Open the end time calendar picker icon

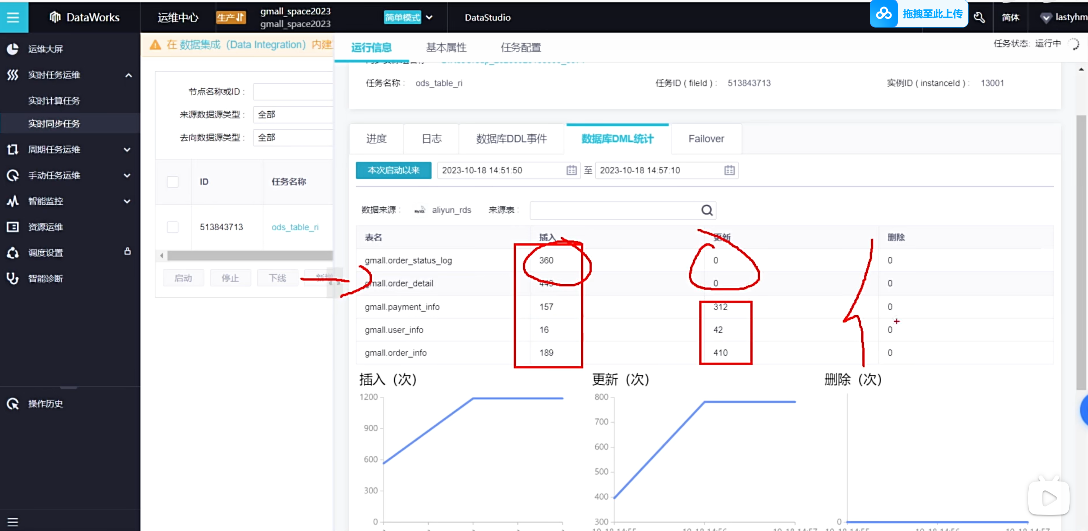tap(729, 170)
